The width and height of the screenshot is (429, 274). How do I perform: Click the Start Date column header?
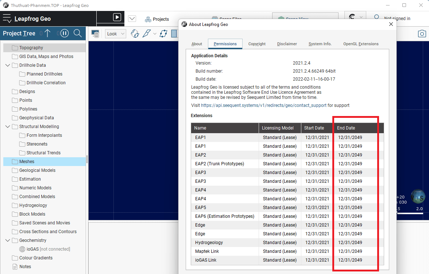click(x=317, y=128)
